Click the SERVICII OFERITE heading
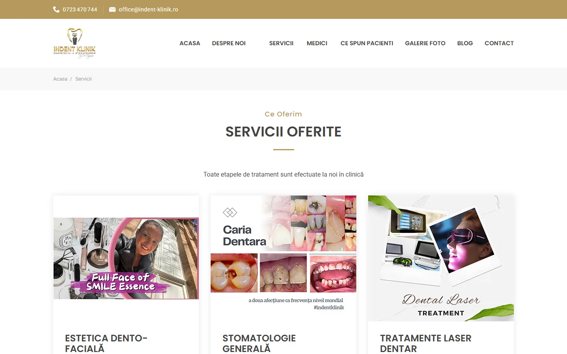 [283, 132]
